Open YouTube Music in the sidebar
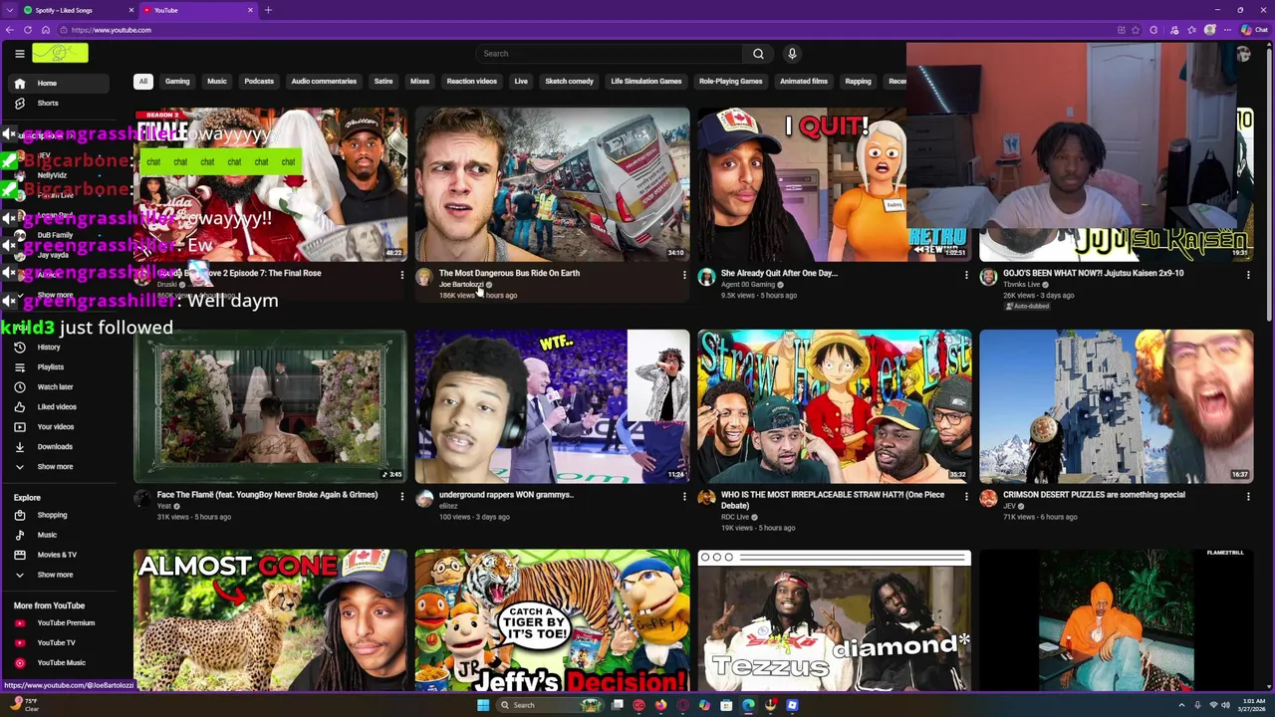Screen dimensions: 1275x717 (x=58, y=663)
